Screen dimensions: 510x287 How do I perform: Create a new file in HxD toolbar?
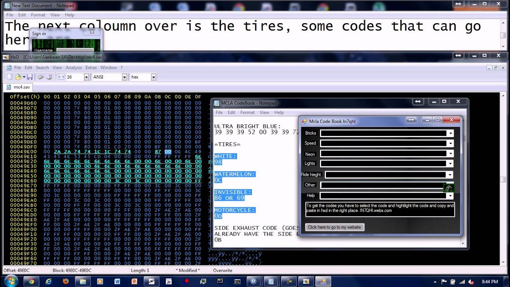click(10, 77)
